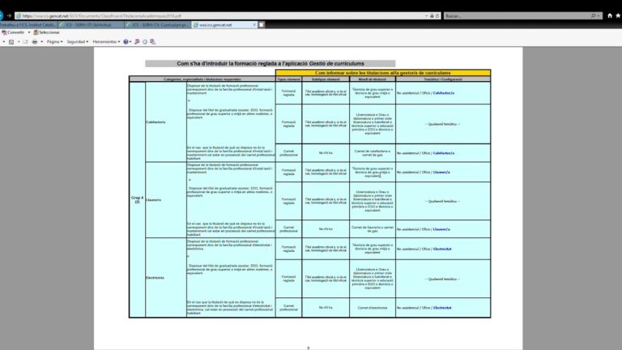Click the Help question mark icon
Screen dimensions: 622x350
[x=126, y=41]
